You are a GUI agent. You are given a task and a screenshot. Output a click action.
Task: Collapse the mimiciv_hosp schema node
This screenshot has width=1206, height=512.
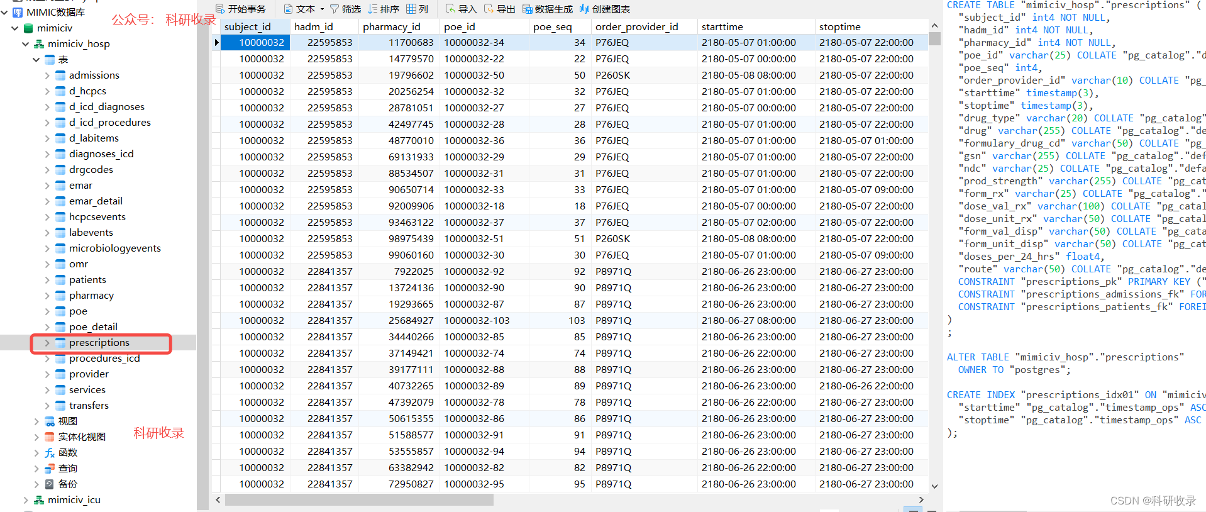pos(26,44)
